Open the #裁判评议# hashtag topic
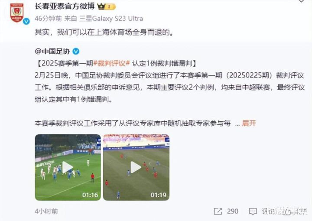 tap(111, 63)
